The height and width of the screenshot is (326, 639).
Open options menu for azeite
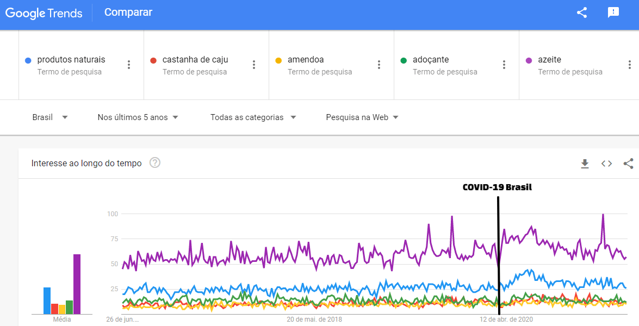(629, 65)
